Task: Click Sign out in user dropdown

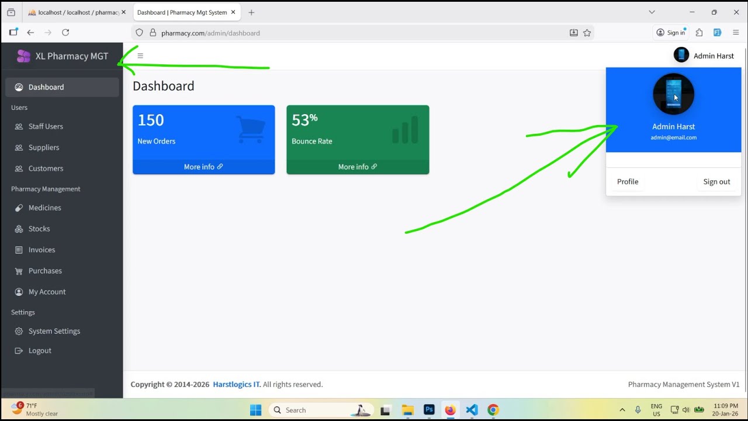Action: tap(716, 182)
